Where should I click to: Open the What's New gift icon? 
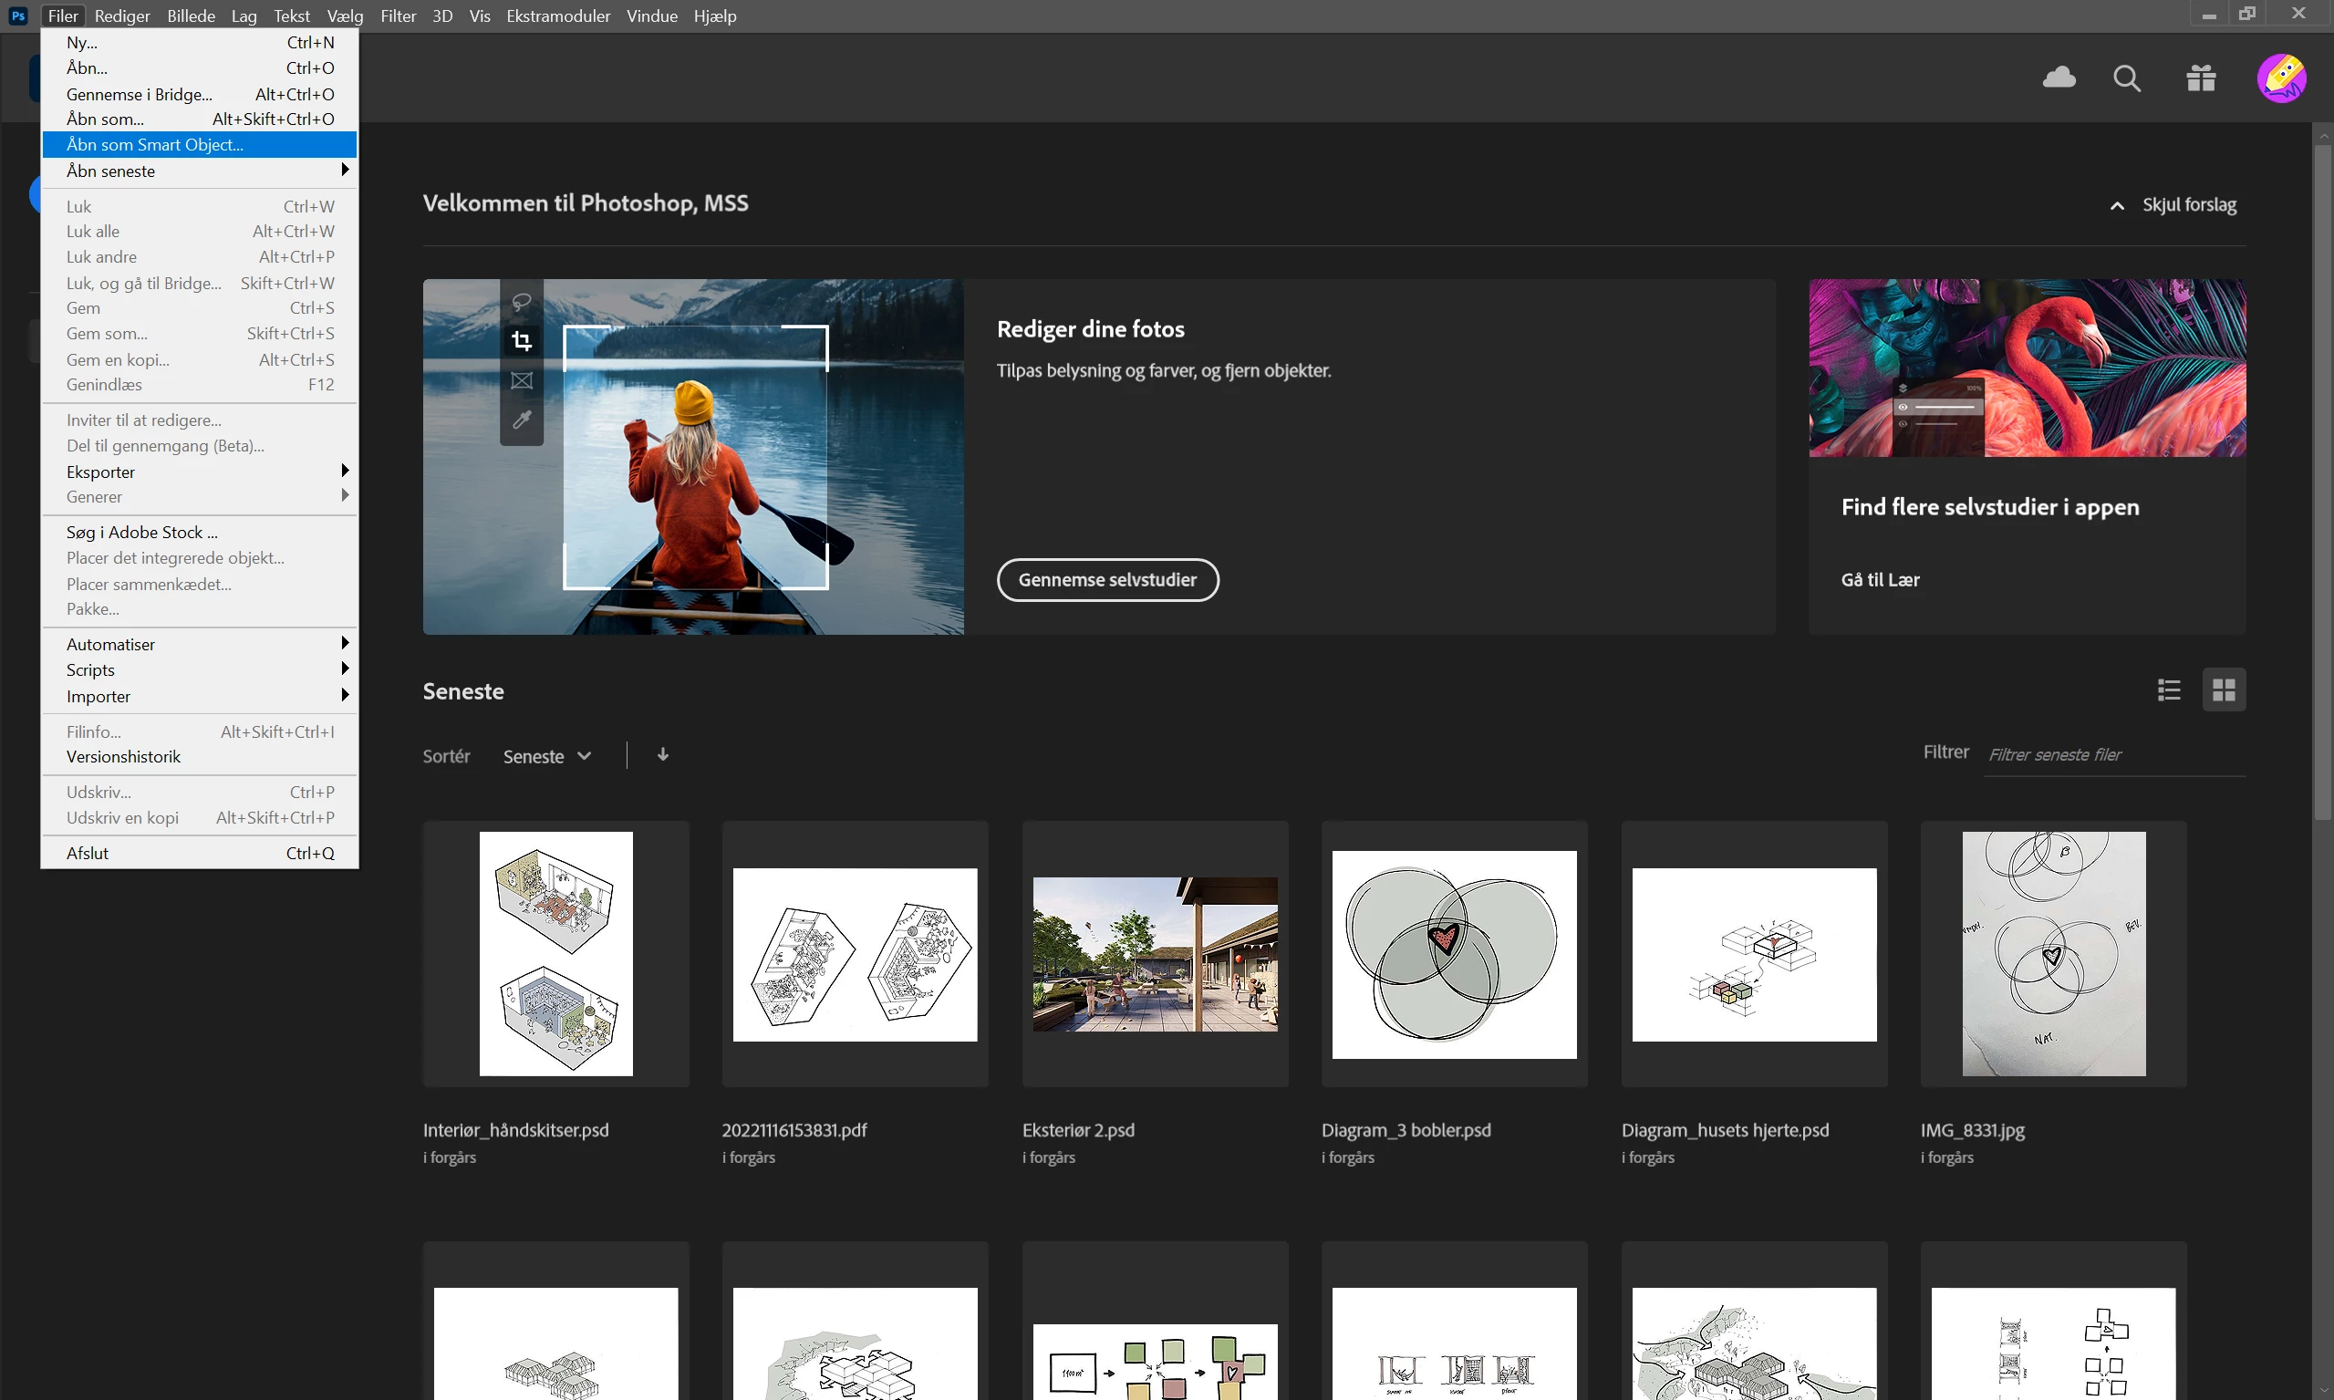(x=2200, y=78)
